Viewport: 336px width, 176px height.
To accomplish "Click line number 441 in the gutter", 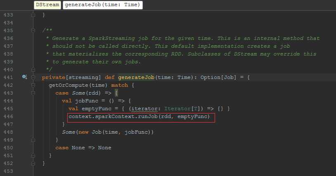I will (8, 77).
